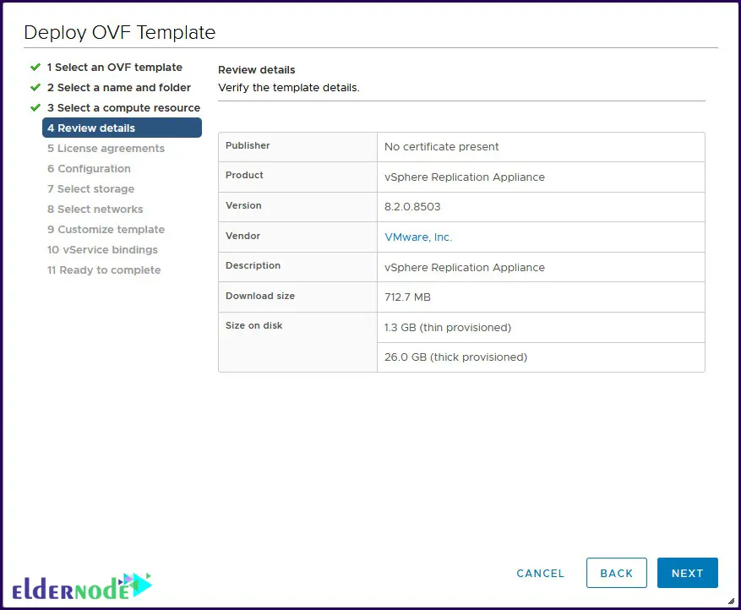Select step 10 vService bindings
The width and height of the screenshot is (741, 610).
pyautogui.click(x=102, y=250)
